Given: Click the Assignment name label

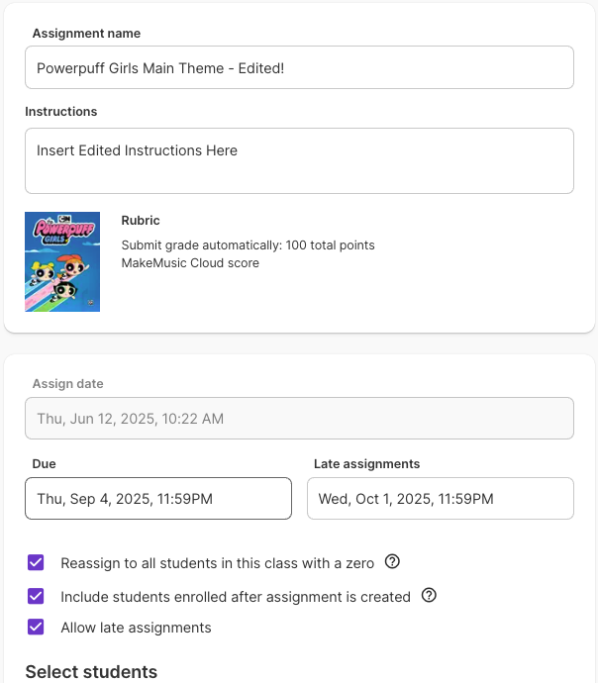Looking at the screenshot, I should tap(86, 34).
